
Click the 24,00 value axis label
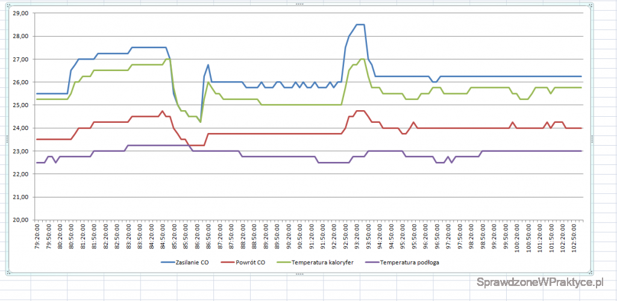[x=21, y=128]
